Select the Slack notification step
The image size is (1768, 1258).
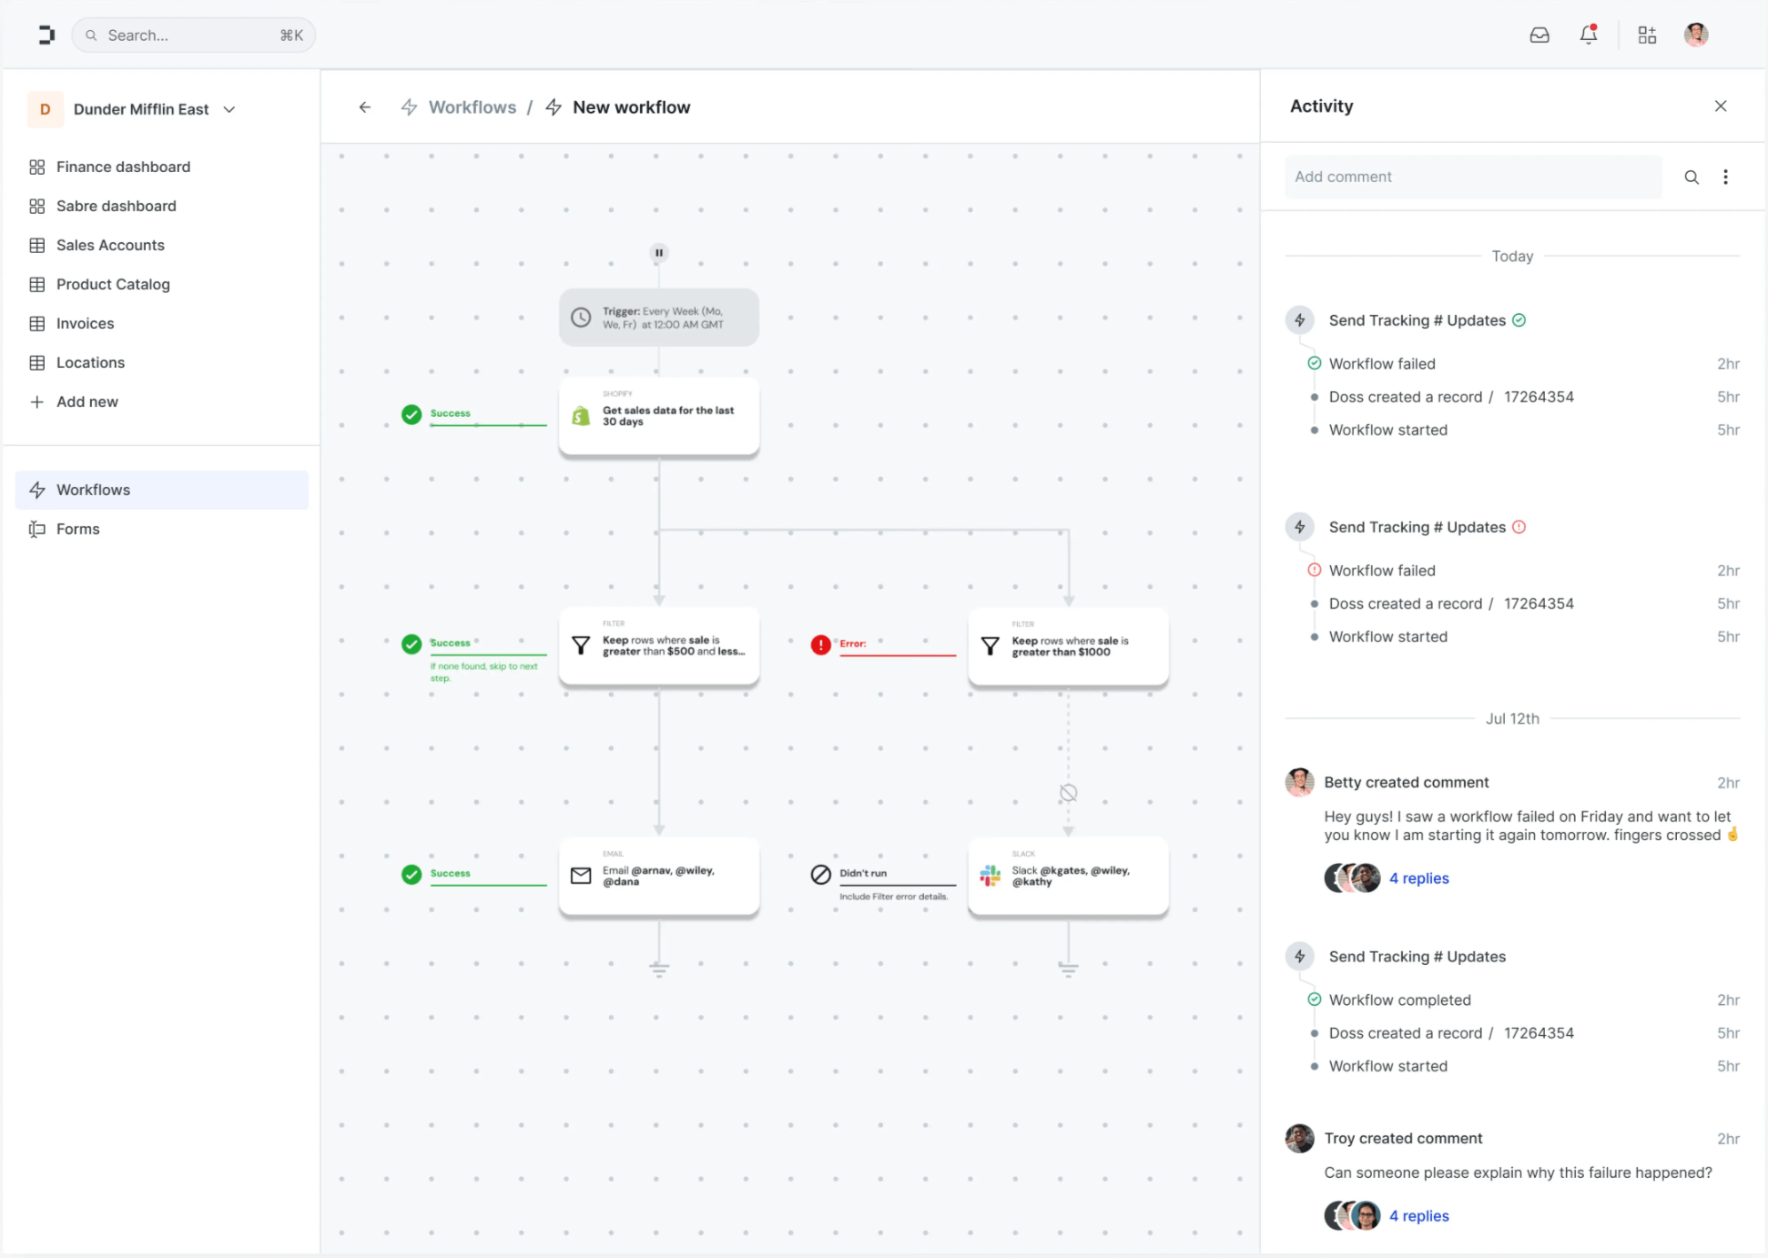pos(1068,876)
